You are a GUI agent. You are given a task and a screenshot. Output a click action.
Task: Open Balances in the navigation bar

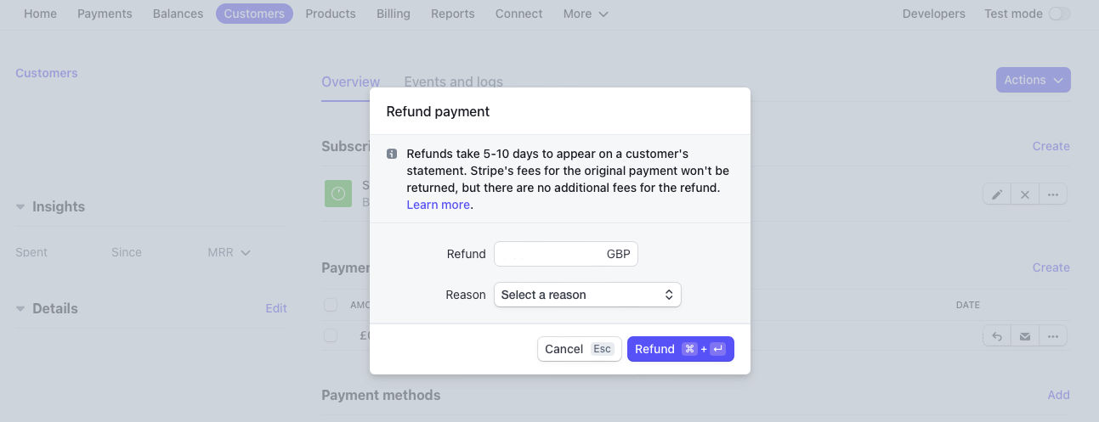point(178,14)
